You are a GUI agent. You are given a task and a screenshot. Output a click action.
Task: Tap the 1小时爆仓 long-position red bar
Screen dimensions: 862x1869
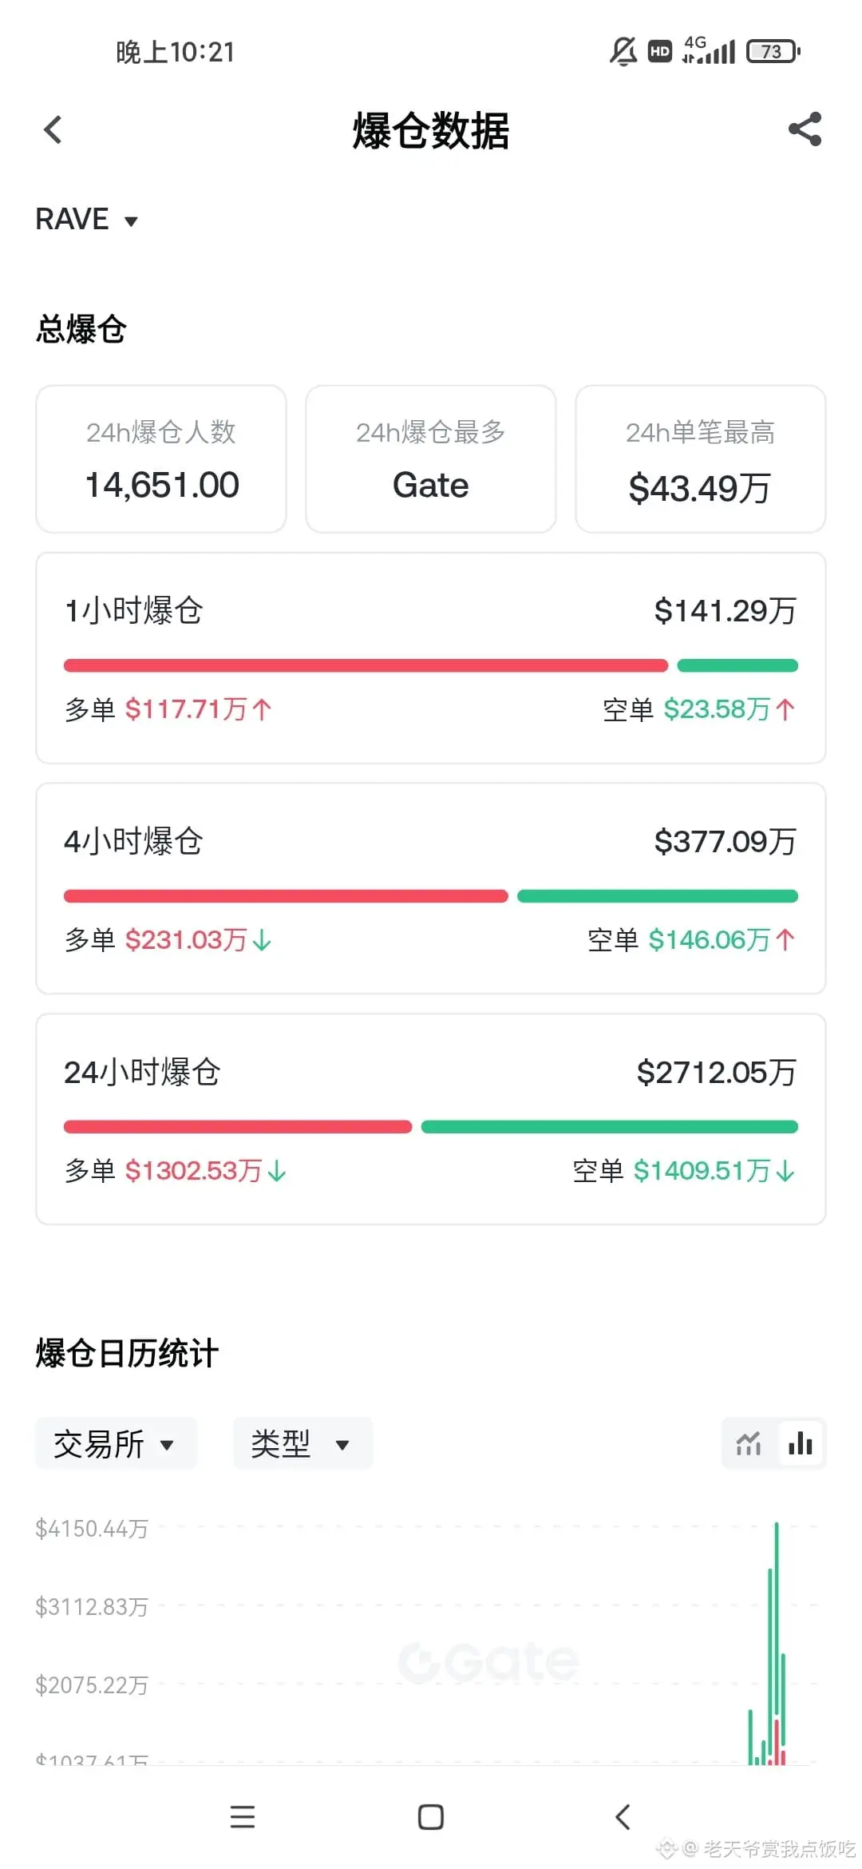pyautogui.click(x=366, y=665)
